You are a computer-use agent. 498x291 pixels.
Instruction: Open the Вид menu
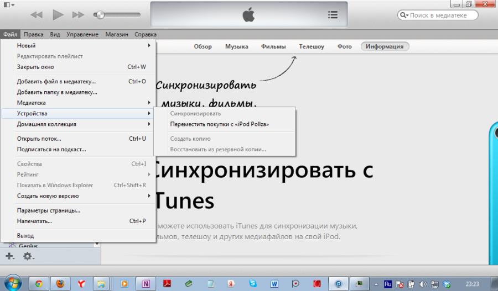55,34
